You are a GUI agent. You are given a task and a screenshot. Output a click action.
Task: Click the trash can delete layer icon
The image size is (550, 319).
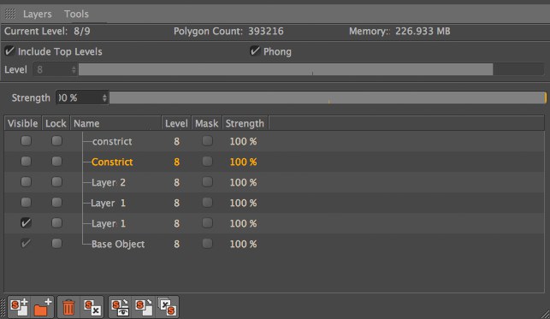tap(68, 307)
